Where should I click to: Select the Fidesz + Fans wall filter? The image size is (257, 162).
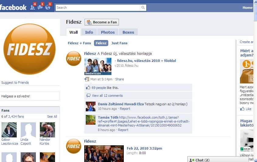point(79,43)
